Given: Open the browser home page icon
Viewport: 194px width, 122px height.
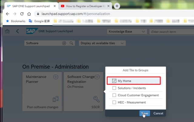Looking at the screenshot, I should [29, 14].
